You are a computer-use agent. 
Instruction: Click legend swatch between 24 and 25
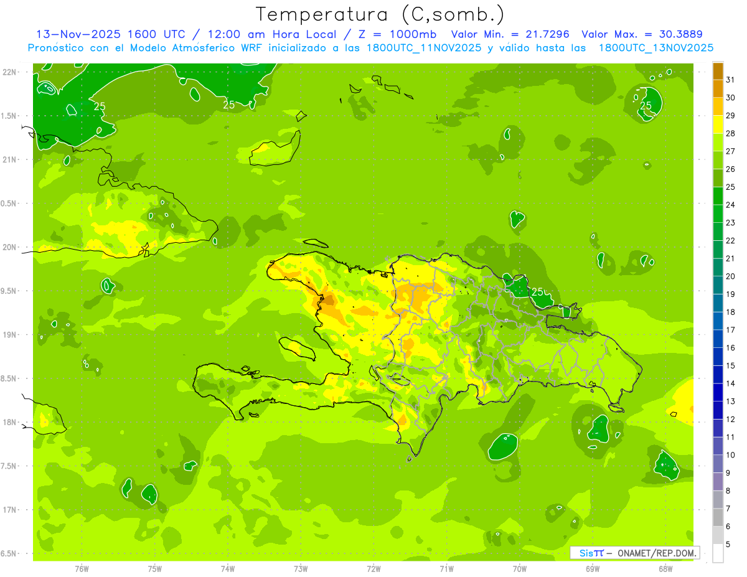(718, 195)
